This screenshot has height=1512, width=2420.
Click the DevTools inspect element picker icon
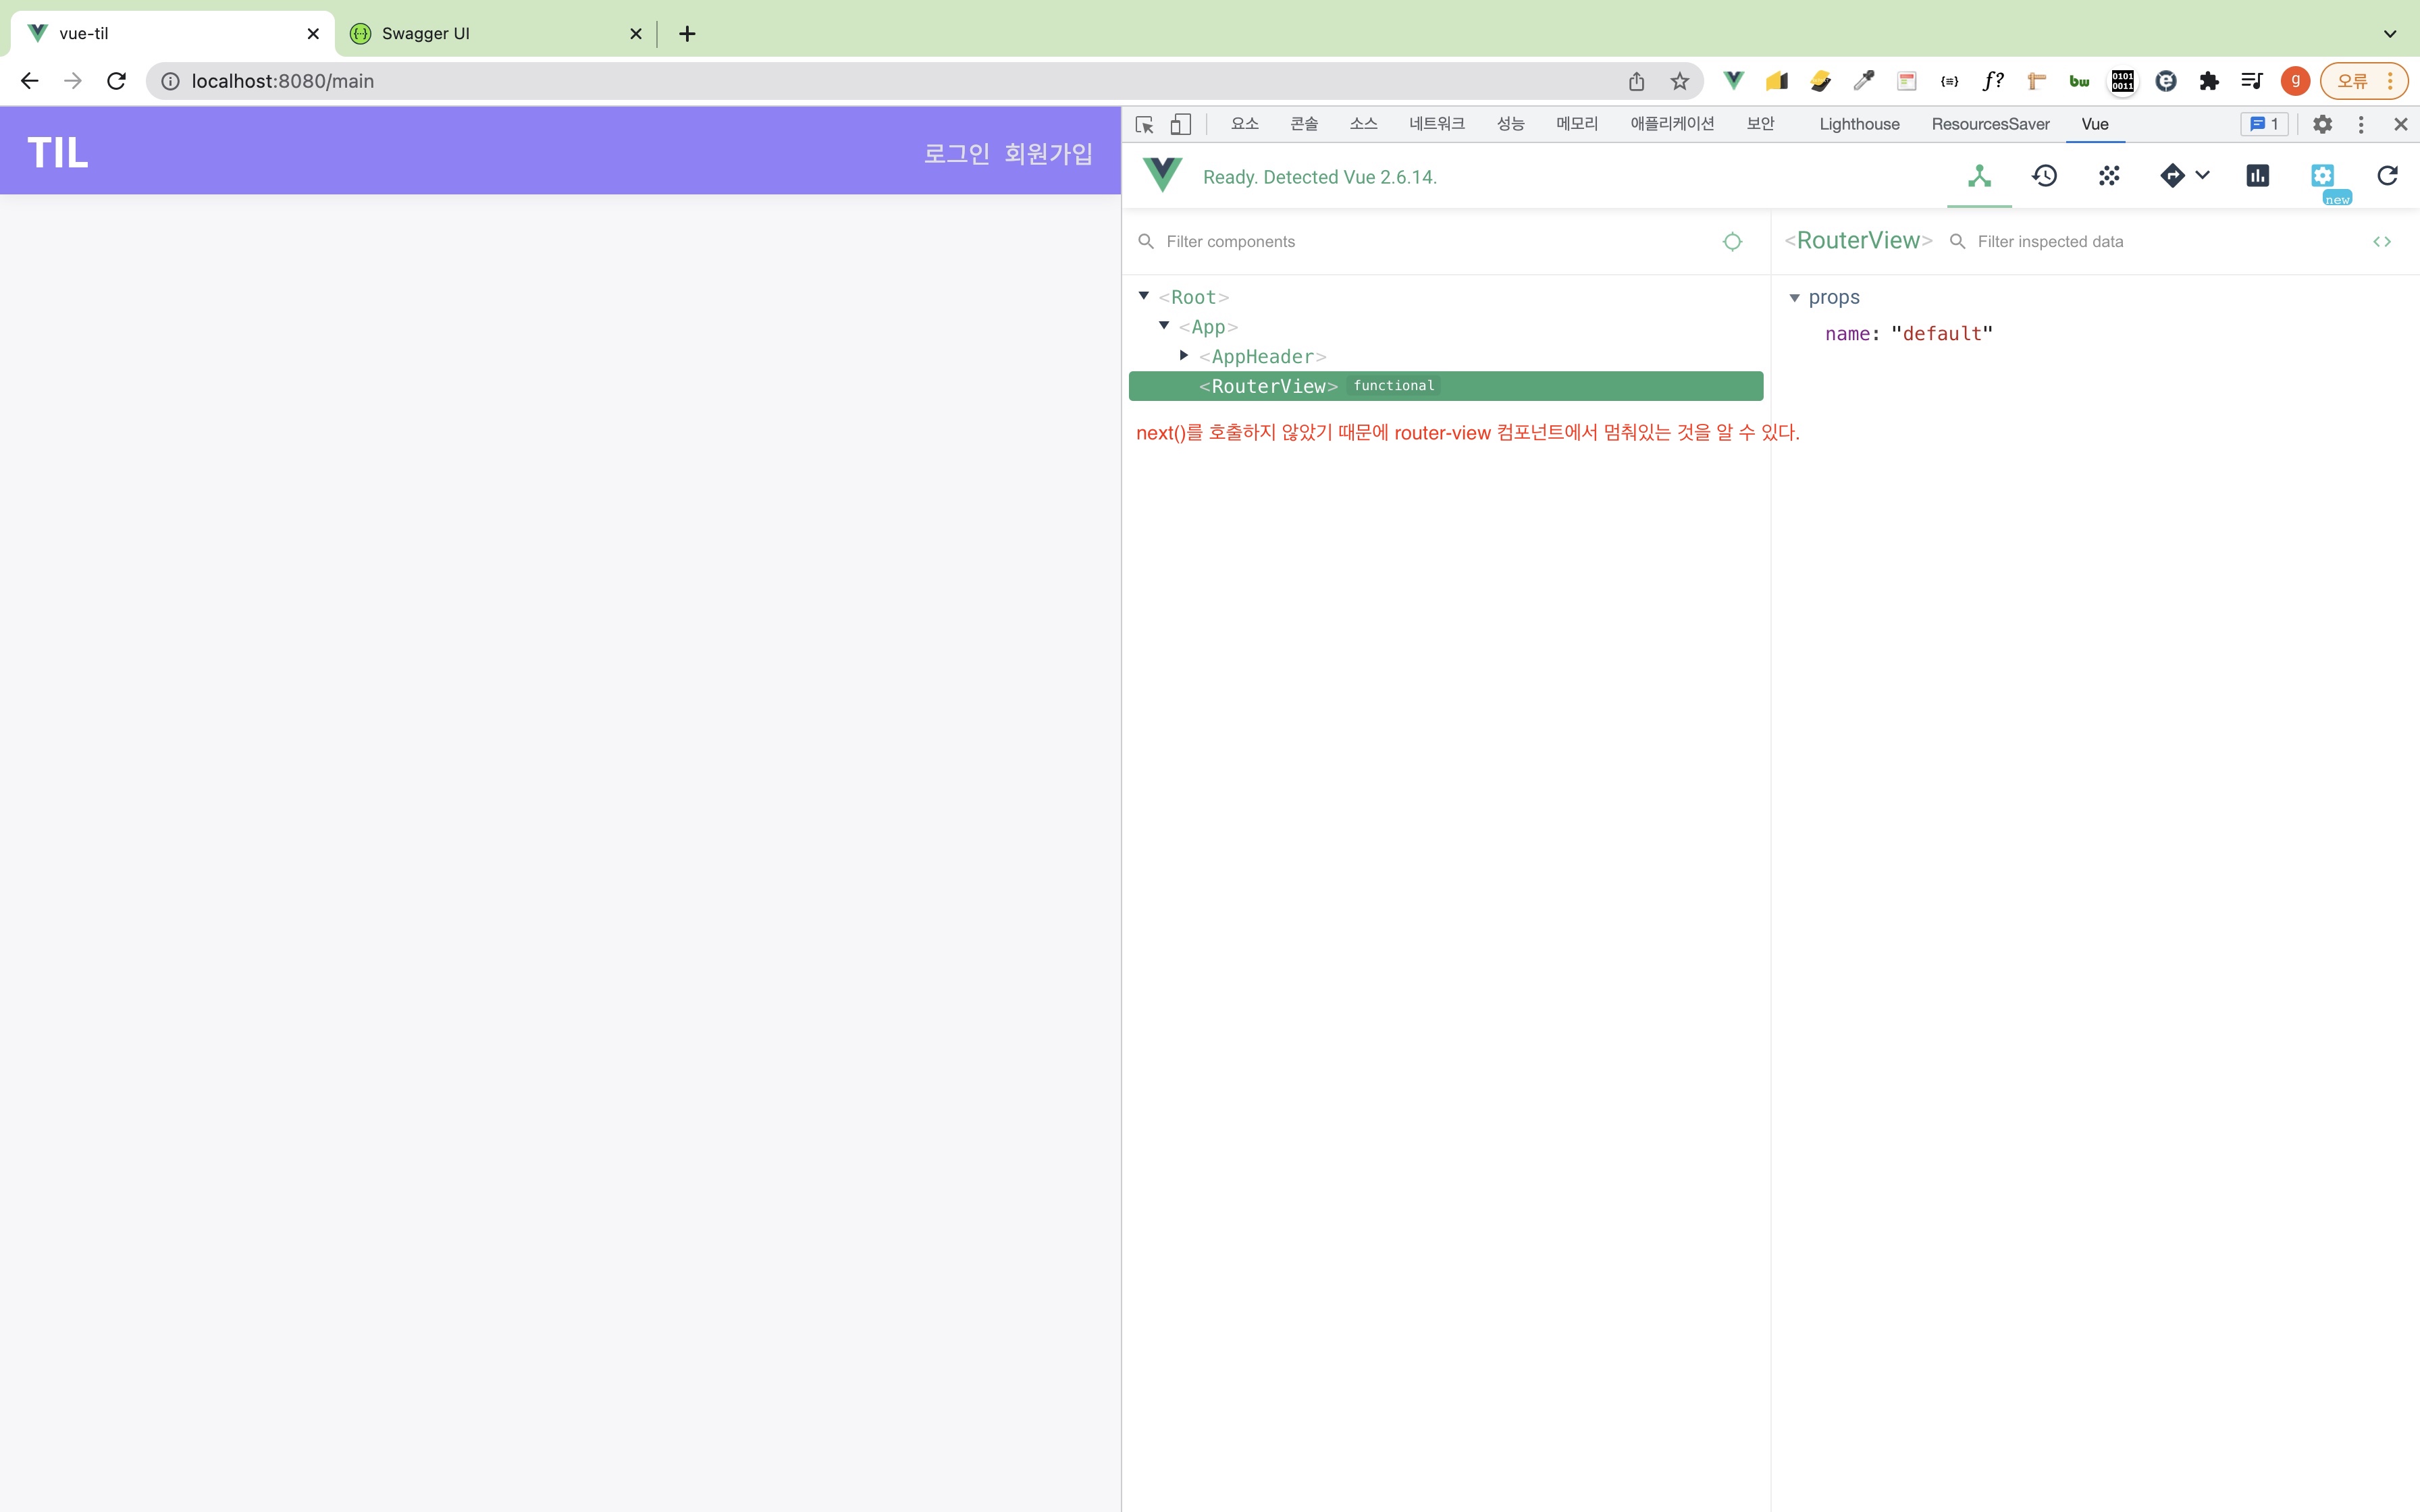[1145, 124]
